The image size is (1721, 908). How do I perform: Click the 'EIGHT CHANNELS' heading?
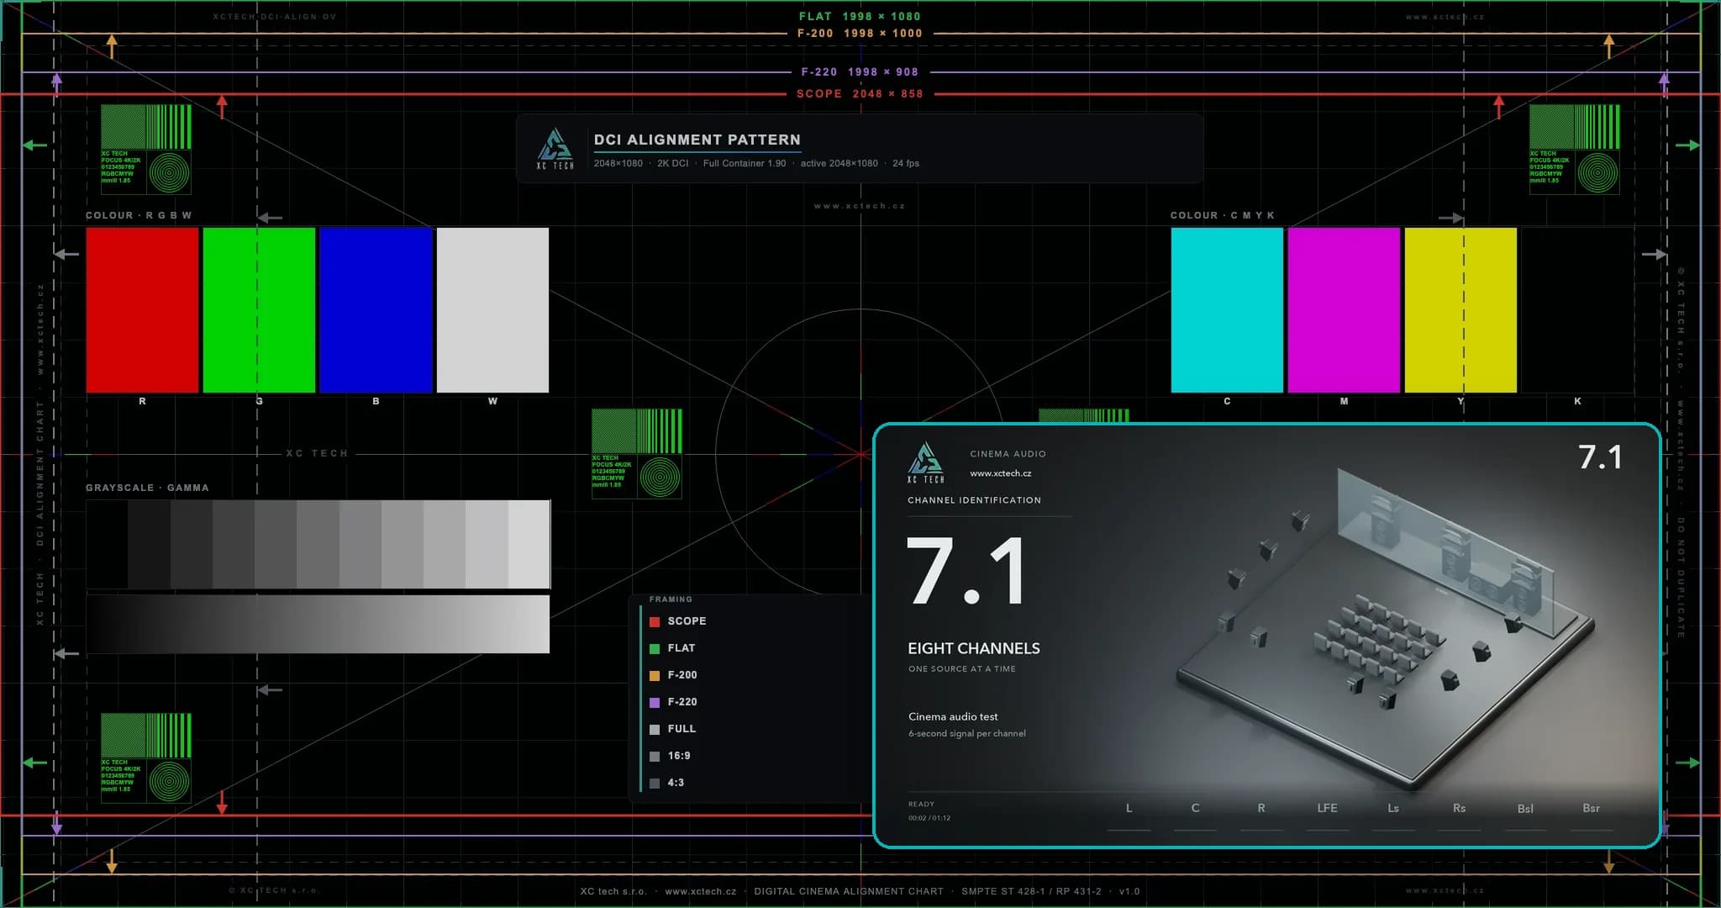(973, 648)
